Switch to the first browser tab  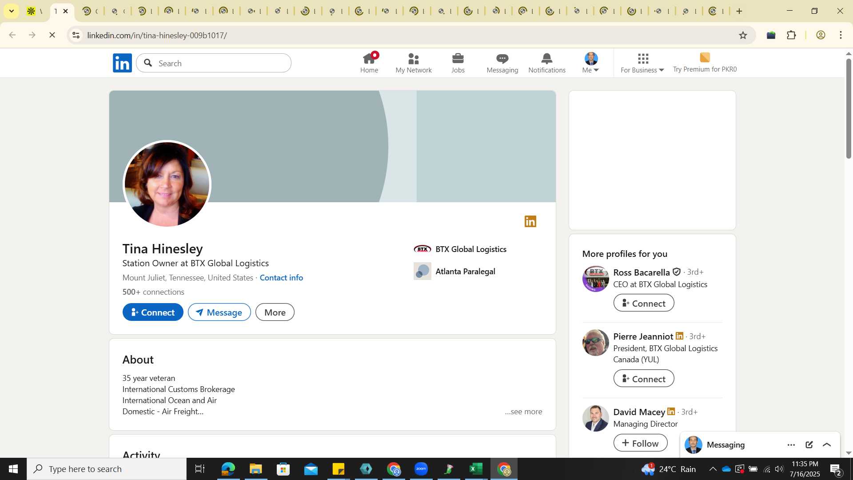pos(35,11)
